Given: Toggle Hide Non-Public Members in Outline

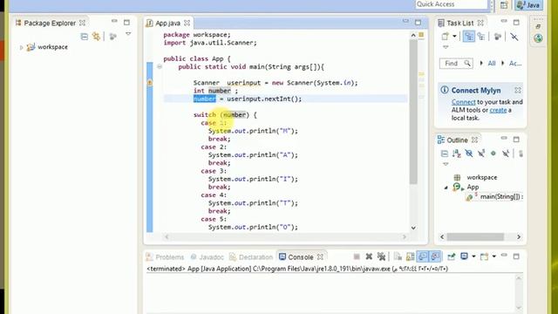Looking at the screenshot, I should click(x=493, y=154).
